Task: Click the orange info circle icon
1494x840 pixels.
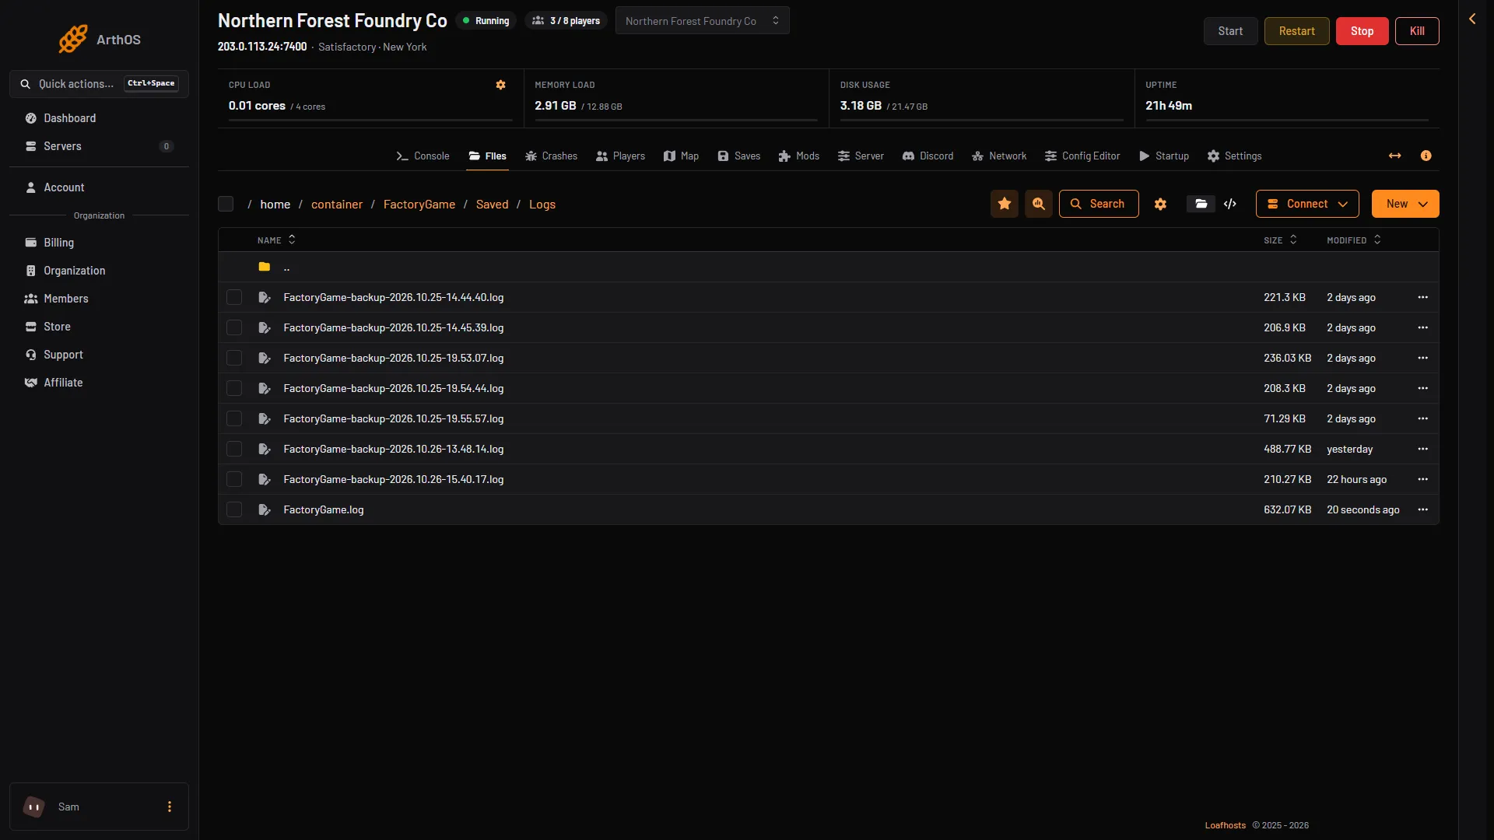Action: tap(1426, 156)
